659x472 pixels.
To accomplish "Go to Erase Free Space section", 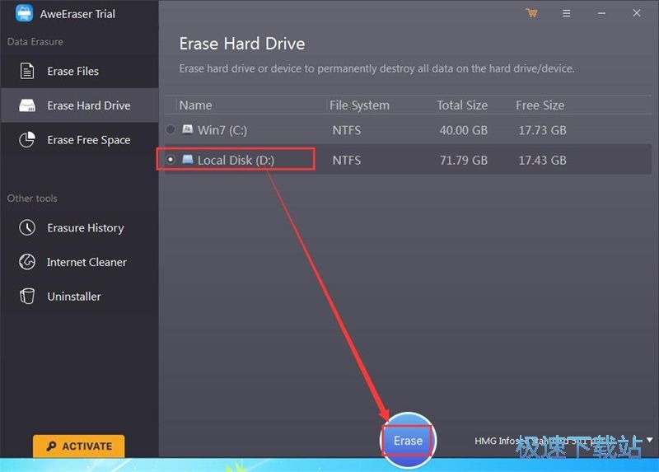I will click(x=79, y=139).
